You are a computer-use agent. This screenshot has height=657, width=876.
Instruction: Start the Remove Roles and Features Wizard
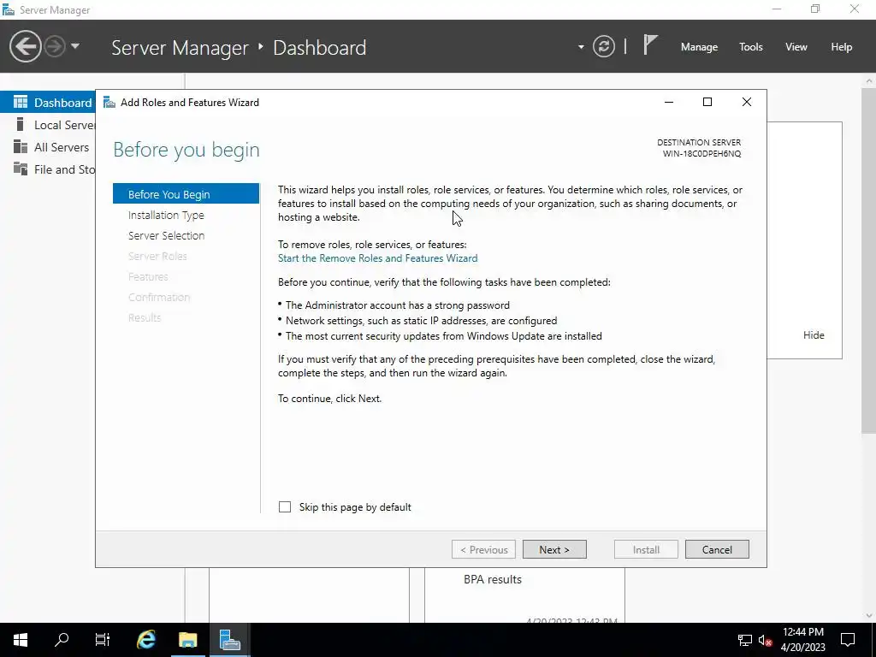(x=377, y=258)
